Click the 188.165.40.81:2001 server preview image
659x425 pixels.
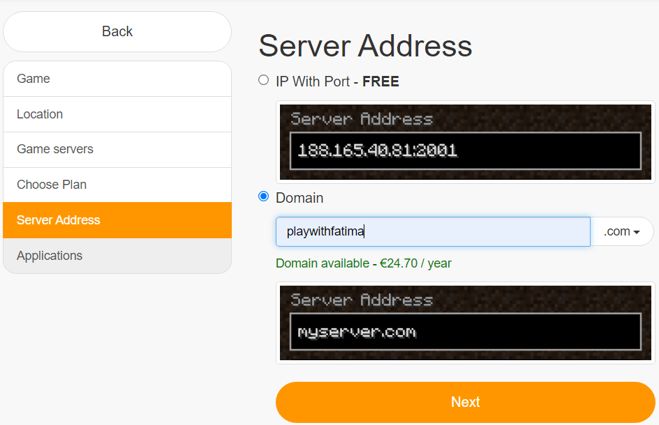[x=465, y=142]
